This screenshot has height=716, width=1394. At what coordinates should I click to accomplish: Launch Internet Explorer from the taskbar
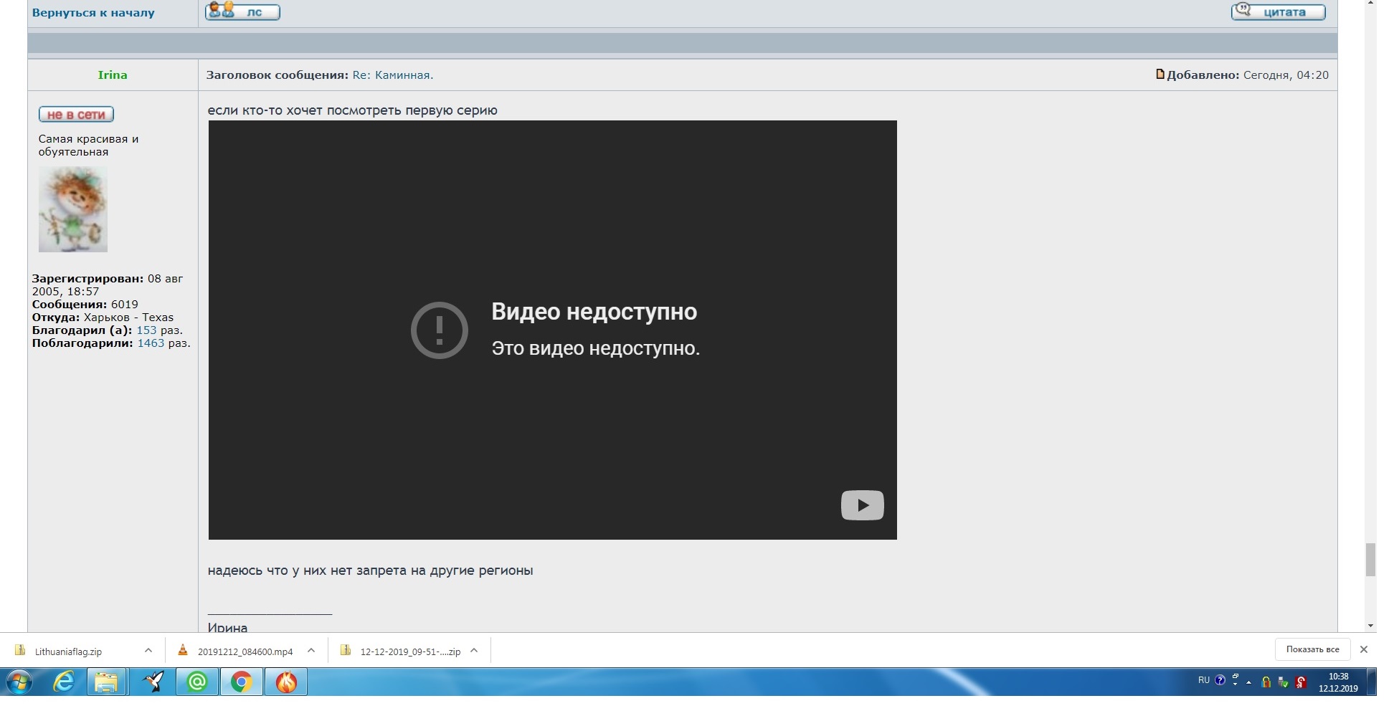pos(64,682)
